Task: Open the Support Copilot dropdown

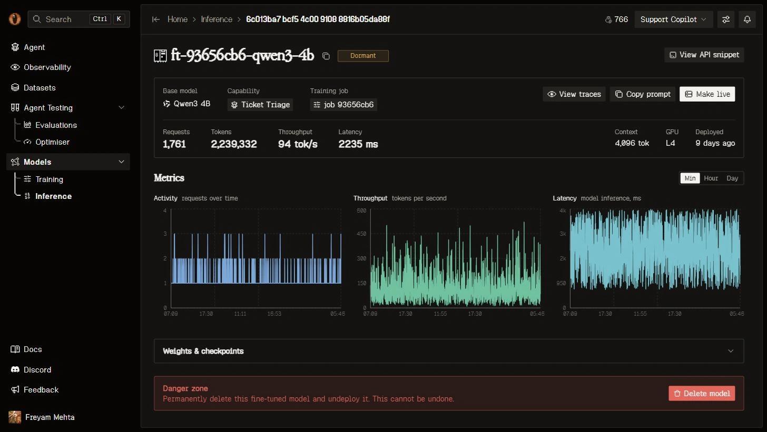Action: (673, 19)
